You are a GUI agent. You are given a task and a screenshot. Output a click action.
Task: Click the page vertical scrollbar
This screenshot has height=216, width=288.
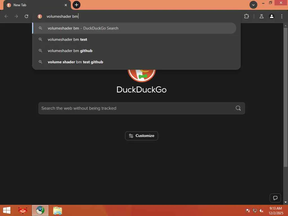(x=285, y=97)
